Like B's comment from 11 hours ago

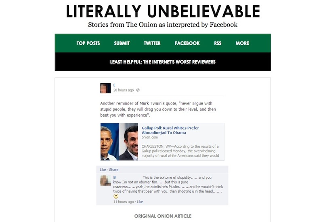[x=140, y=202]
